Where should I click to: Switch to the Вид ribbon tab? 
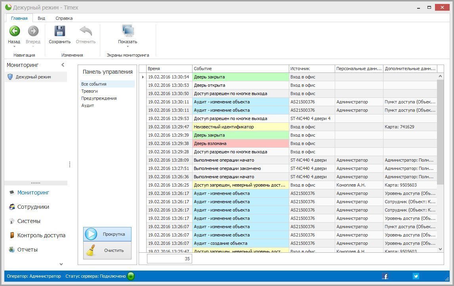(41, 18)
